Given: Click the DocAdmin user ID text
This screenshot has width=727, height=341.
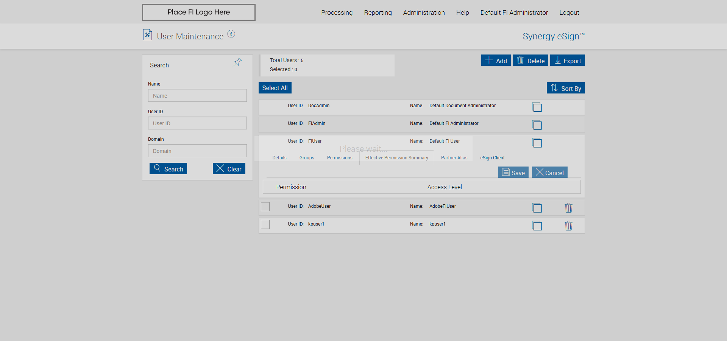Looking at the screenshot, I should point(319,106).
